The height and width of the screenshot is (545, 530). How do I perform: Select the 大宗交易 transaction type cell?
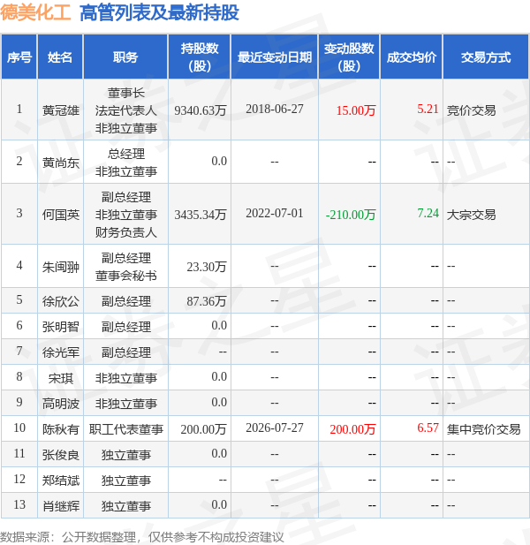tap(471, 215)
